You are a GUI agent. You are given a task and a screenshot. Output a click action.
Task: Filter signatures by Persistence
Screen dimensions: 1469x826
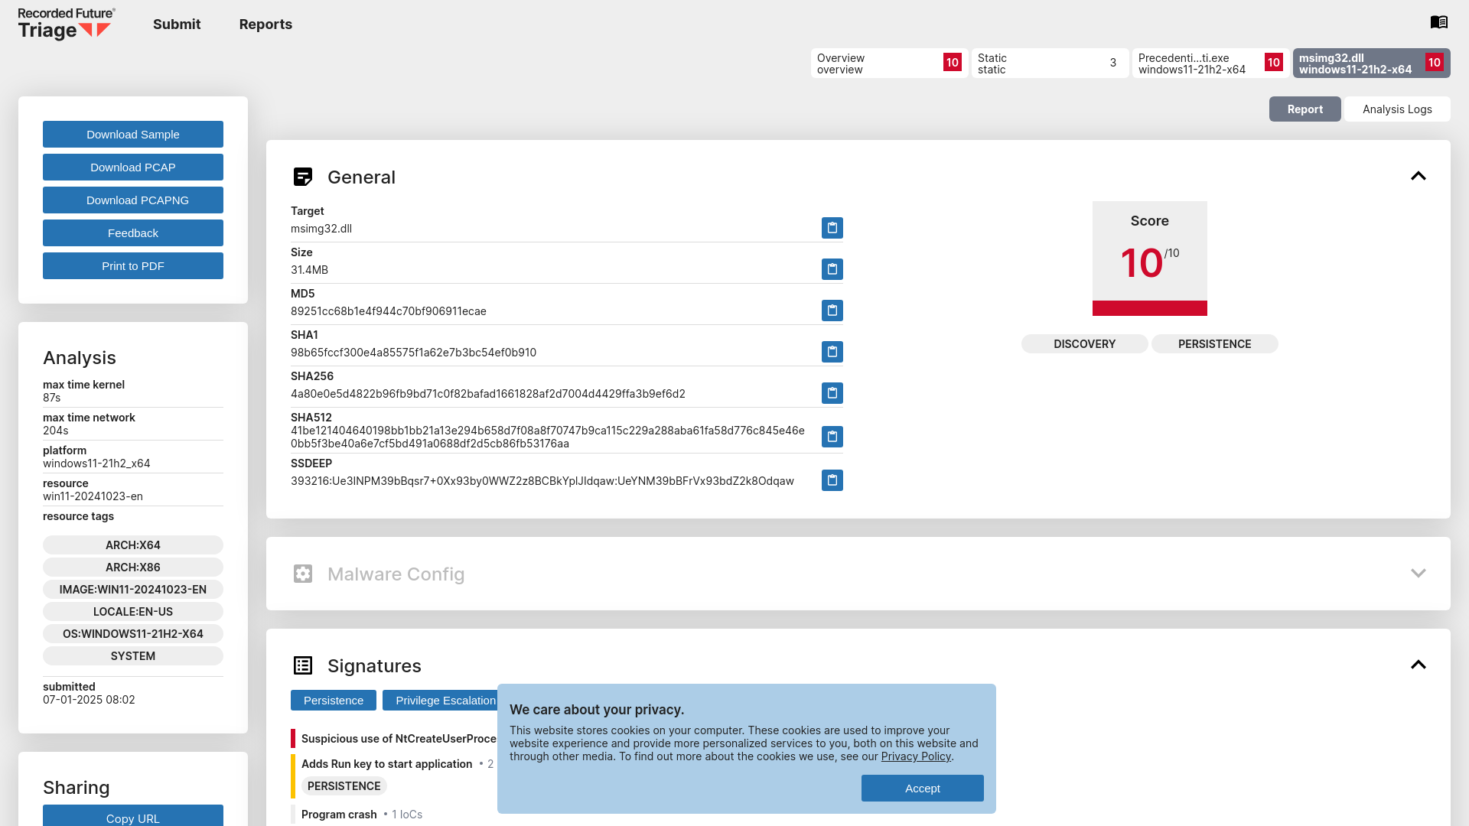coord(334,701)
